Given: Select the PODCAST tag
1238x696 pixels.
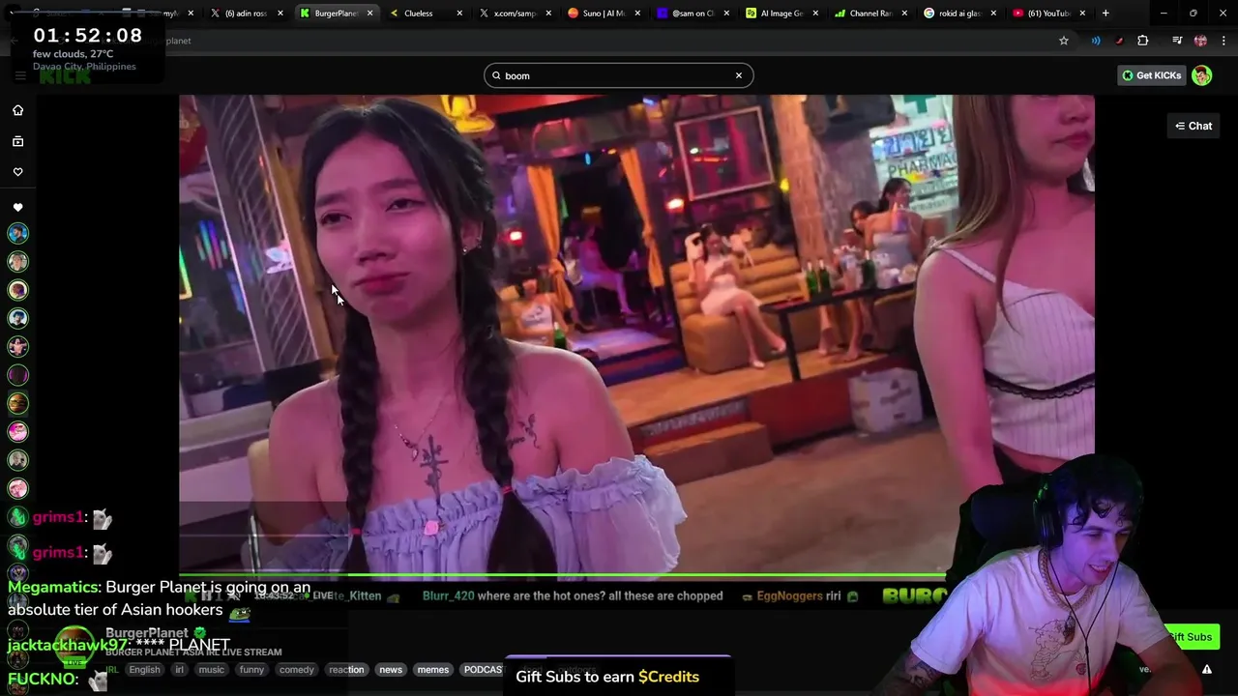Looking at the screenshot, I should click(483, 670).
